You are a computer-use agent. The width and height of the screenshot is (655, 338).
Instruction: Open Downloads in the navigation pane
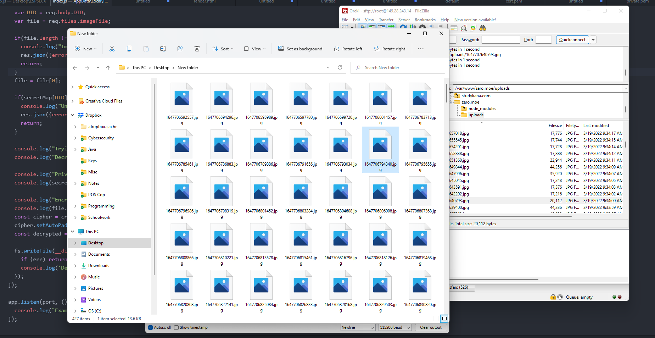pyautogui.click(x=99, y=266)
